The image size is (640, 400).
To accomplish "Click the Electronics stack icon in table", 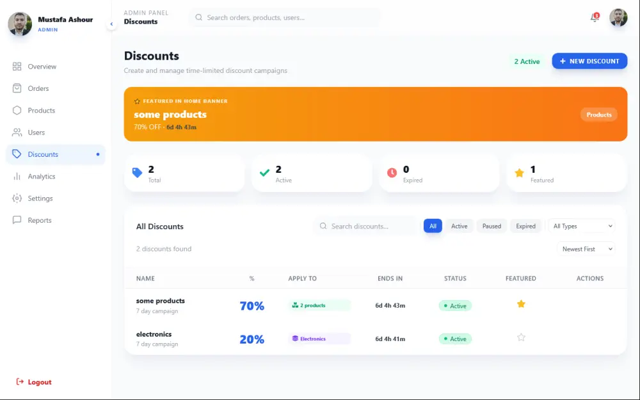I will pos(295,339).
